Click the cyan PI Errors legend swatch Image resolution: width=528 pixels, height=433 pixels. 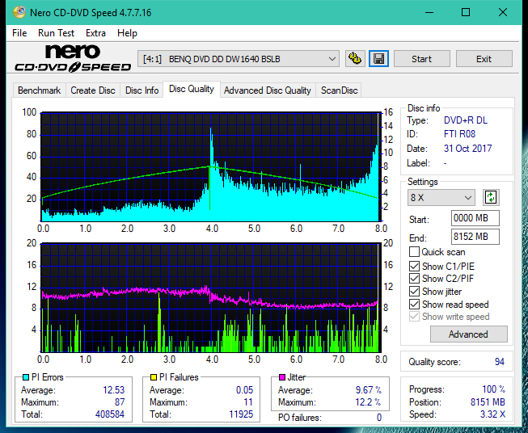point(26,377)
